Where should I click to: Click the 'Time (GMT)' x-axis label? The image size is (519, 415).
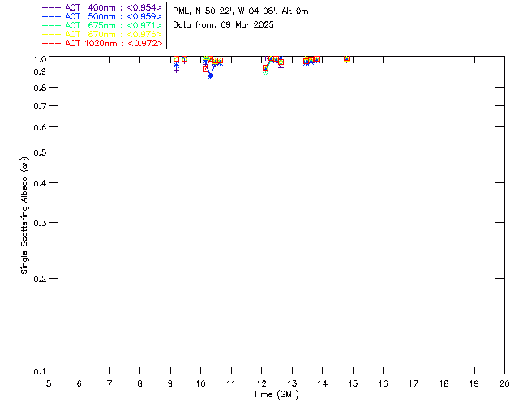[x=277, y=395]
